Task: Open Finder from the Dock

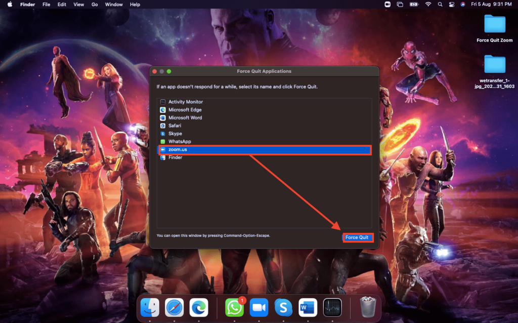Action: [150, 307]
